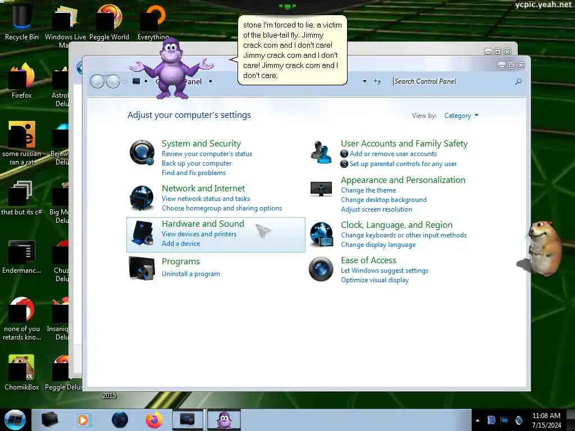Viewport: 575px width, 431px height.
Task: Open the Firefox desktop shortcut
Action: click(x=22, y=81)
